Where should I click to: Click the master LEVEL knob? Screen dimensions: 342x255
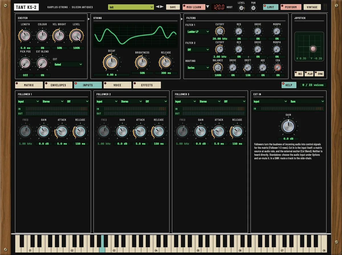point(241,8)
